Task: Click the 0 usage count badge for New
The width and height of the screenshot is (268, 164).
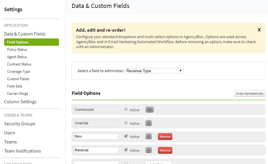Action: pyautogui.click(x=149, y=136)
